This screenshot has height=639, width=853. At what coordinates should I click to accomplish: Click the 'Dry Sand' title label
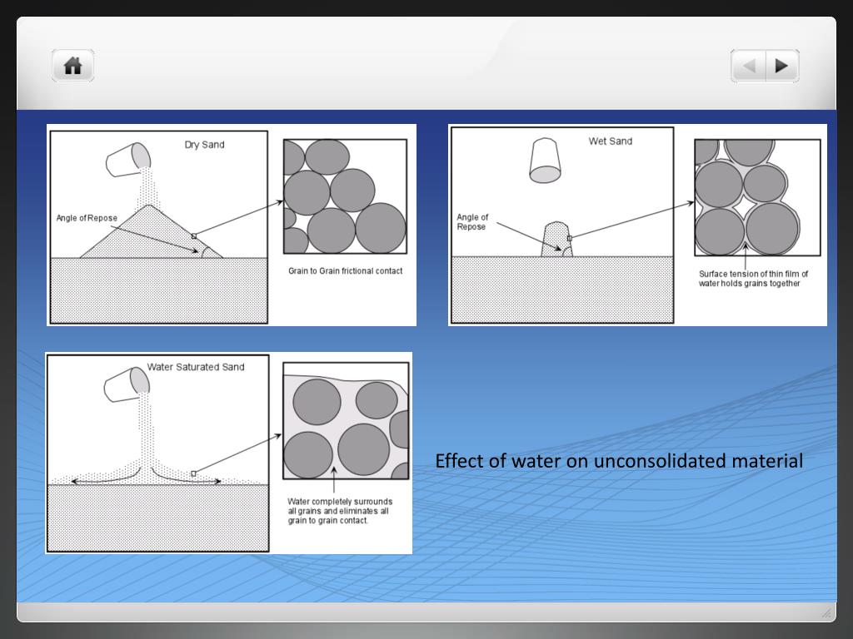pyautogui.click(x=205, y=145)
